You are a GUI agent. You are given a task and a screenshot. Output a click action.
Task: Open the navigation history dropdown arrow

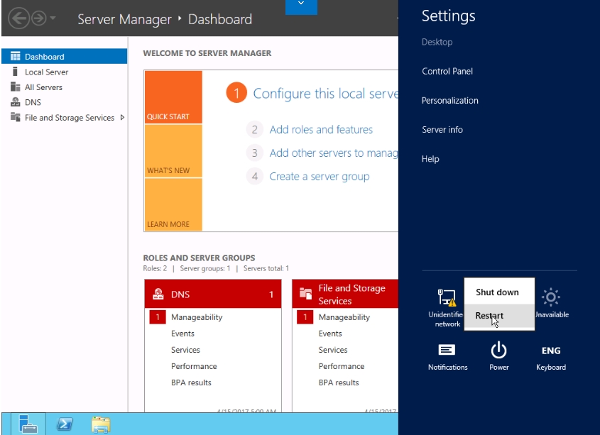53,18
